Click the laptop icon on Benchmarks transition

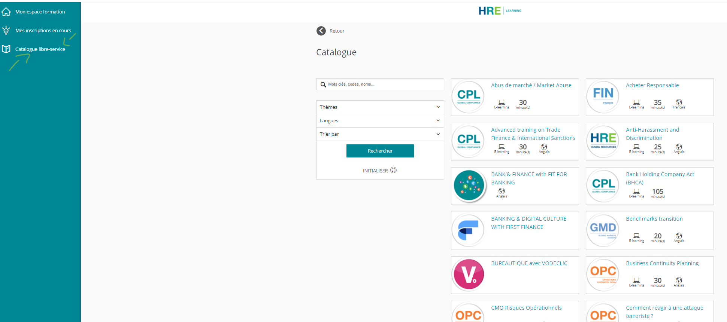(x=636, y=236)
